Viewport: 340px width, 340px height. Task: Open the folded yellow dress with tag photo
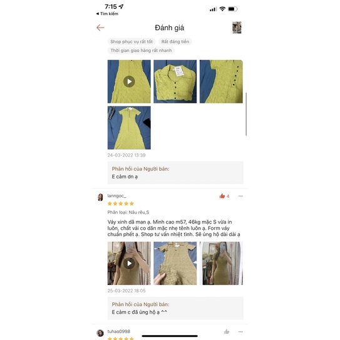[x=175, y=81]
